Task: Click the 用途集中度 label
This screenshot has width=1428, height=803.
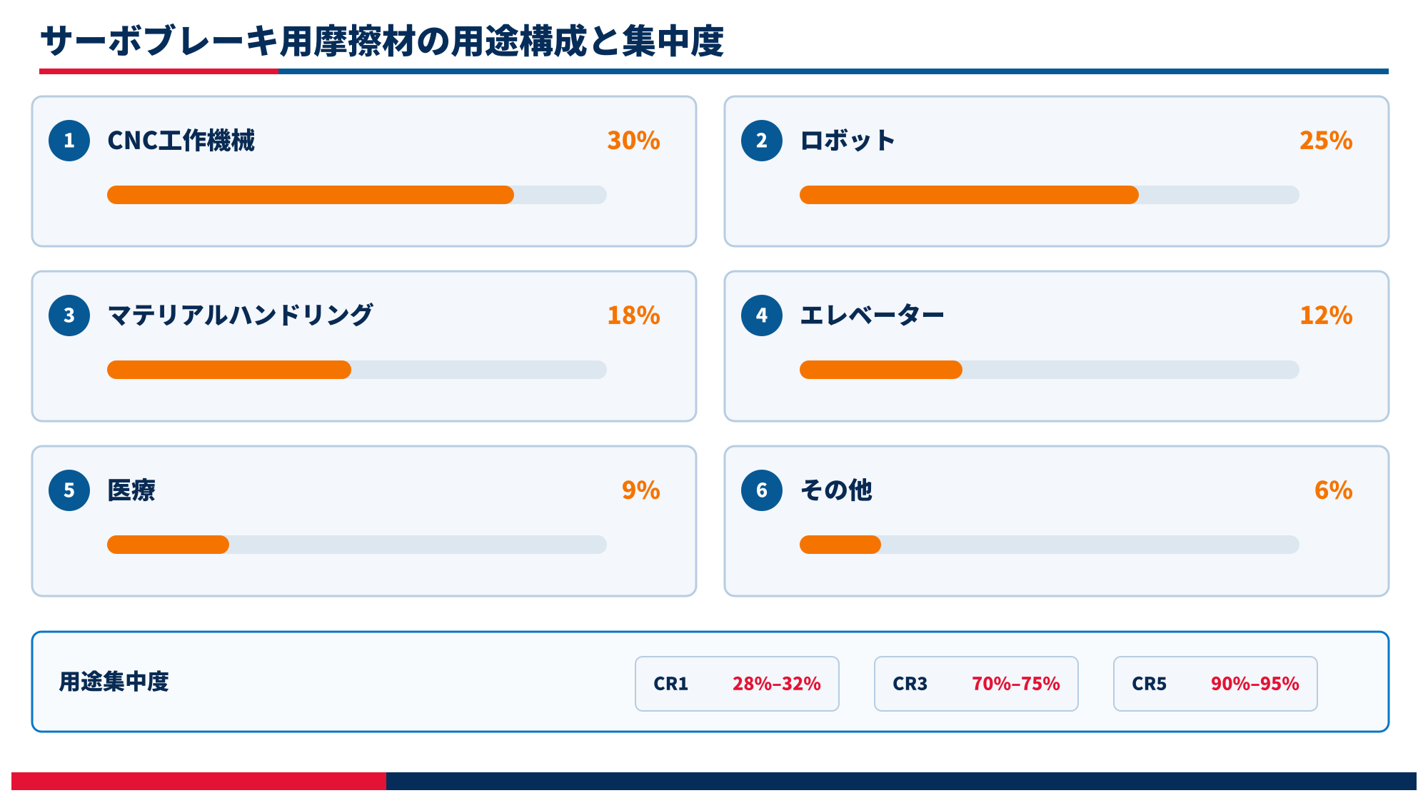Action: (x=114, y=682)
